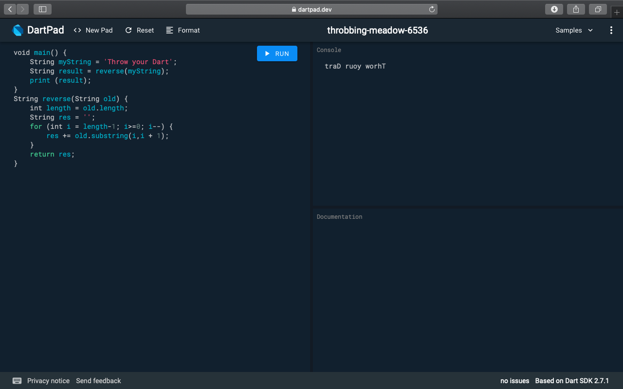Click the 'Throw your Dart' string literal
The image size is (623, 389).
138,62
